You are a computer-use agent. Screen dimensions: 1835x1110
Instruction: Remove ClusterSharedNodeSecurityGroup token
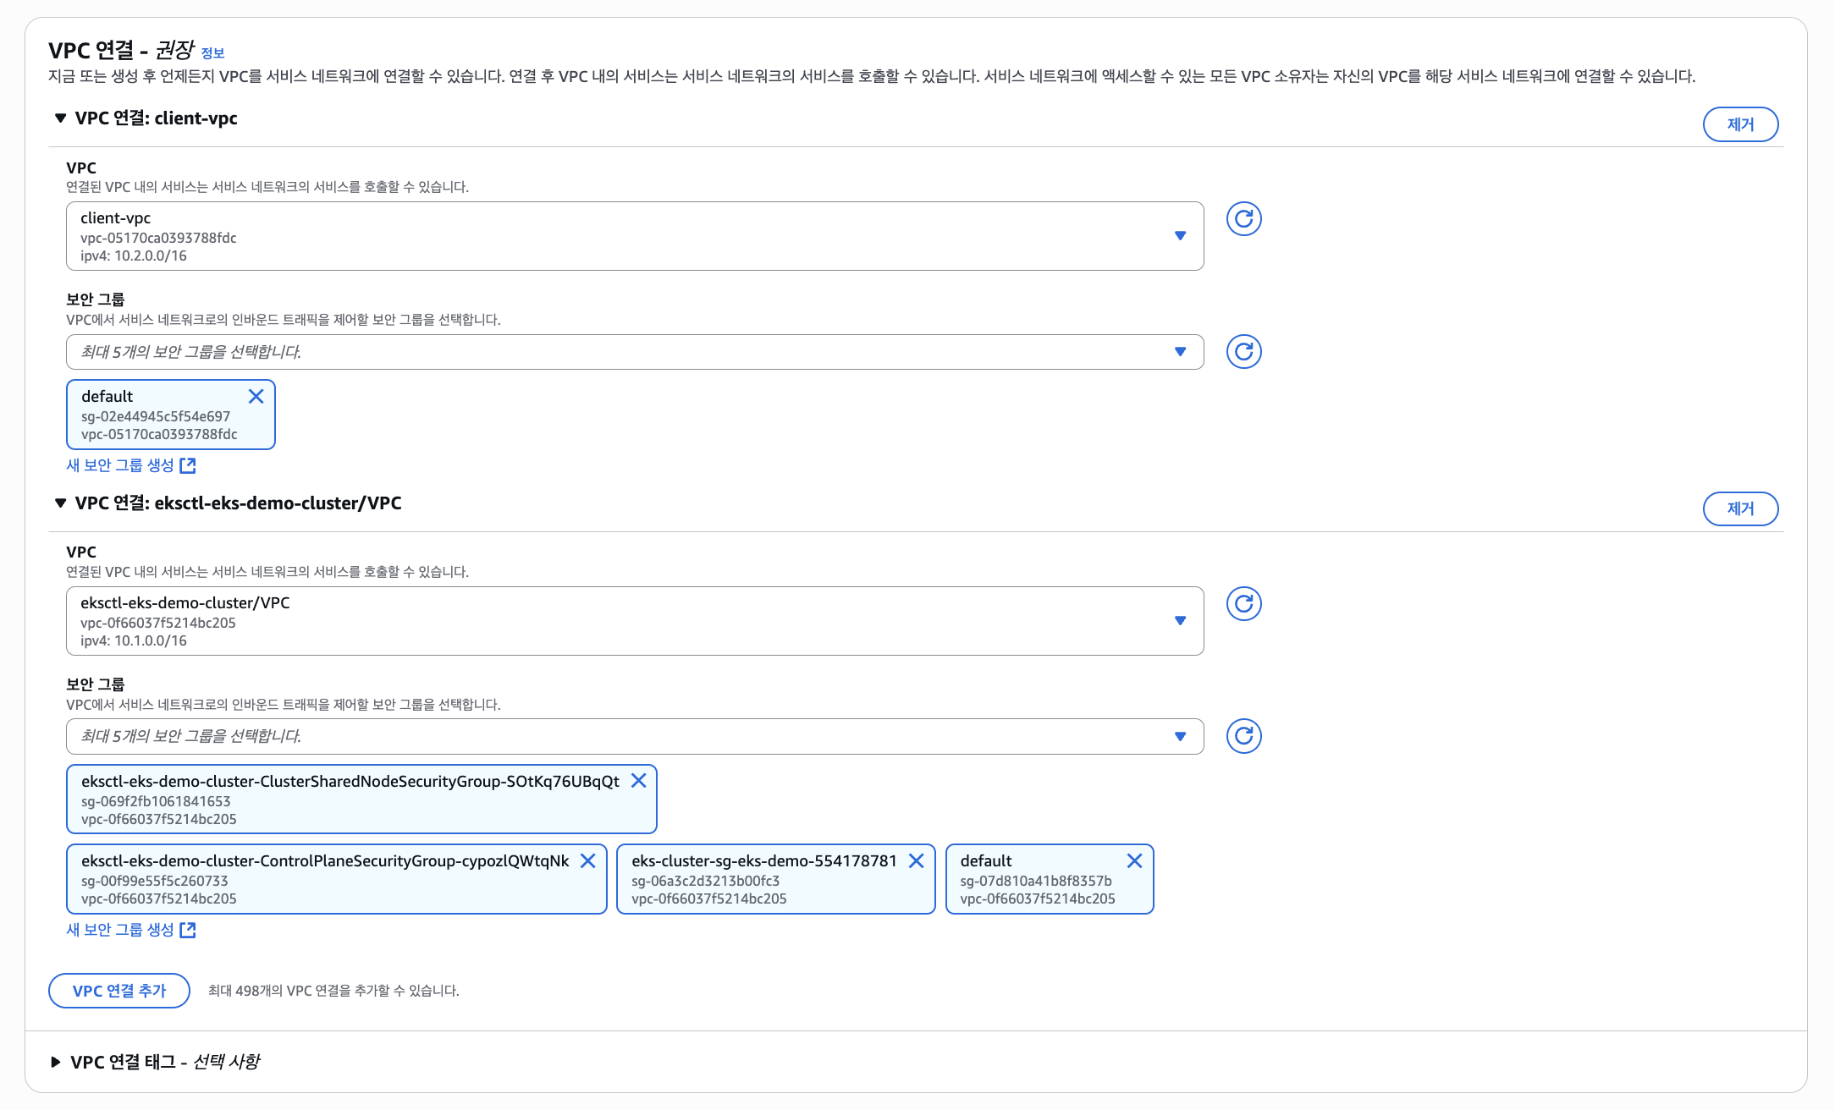click(639, 781)
